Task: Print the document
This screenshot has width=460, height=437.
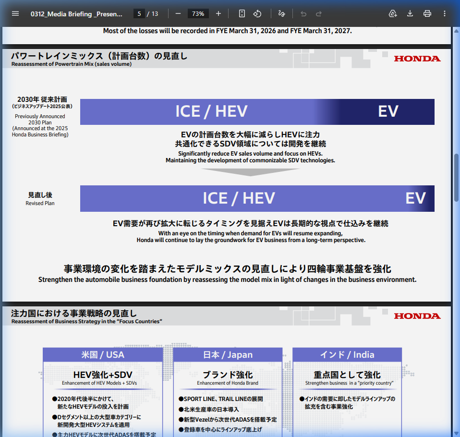Action: tap(427, 14)
